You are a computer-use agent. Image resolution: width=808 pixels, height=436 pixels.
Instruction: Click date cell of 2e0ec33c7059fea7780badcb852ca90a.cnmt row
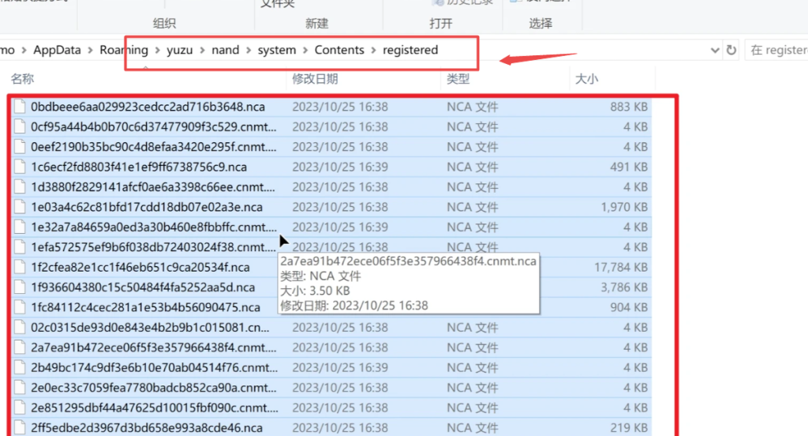tap(340, 388)
